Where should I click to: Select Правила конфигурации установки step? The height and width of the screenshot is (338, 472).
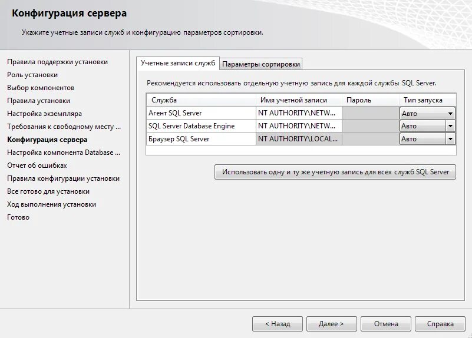pos(63,178)
